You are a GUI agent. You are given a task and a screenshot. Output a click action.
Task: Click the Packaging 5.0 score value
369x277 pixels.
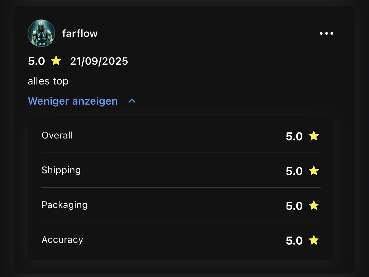294,206
